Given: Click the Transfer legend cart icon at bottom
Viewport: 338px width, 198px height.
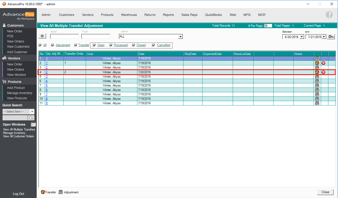Looking at the screenshot, I should (43, 192).
